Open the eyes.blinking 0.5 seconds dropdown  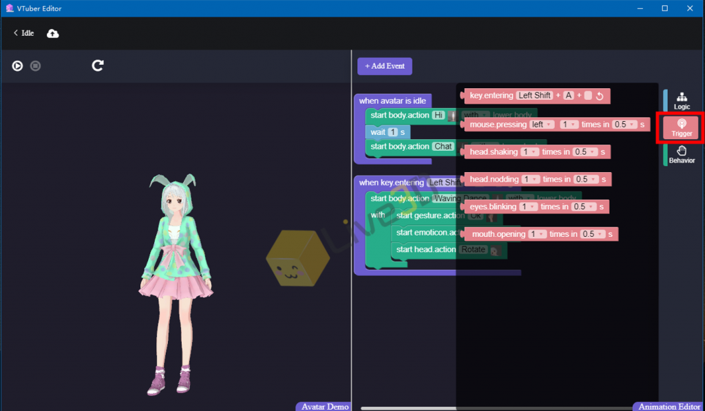(x=584, y=207)
